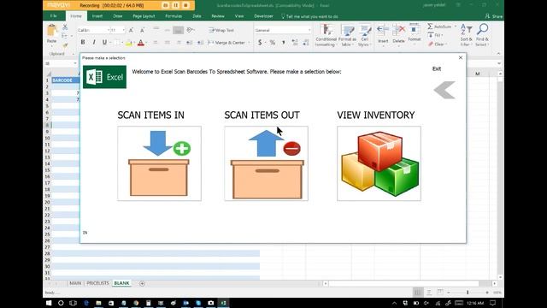
Task: Open the font size dropdown
Action: (123, 31)
